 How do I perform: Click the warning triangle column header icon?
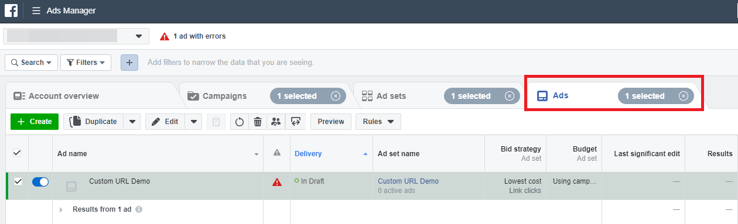277,153
